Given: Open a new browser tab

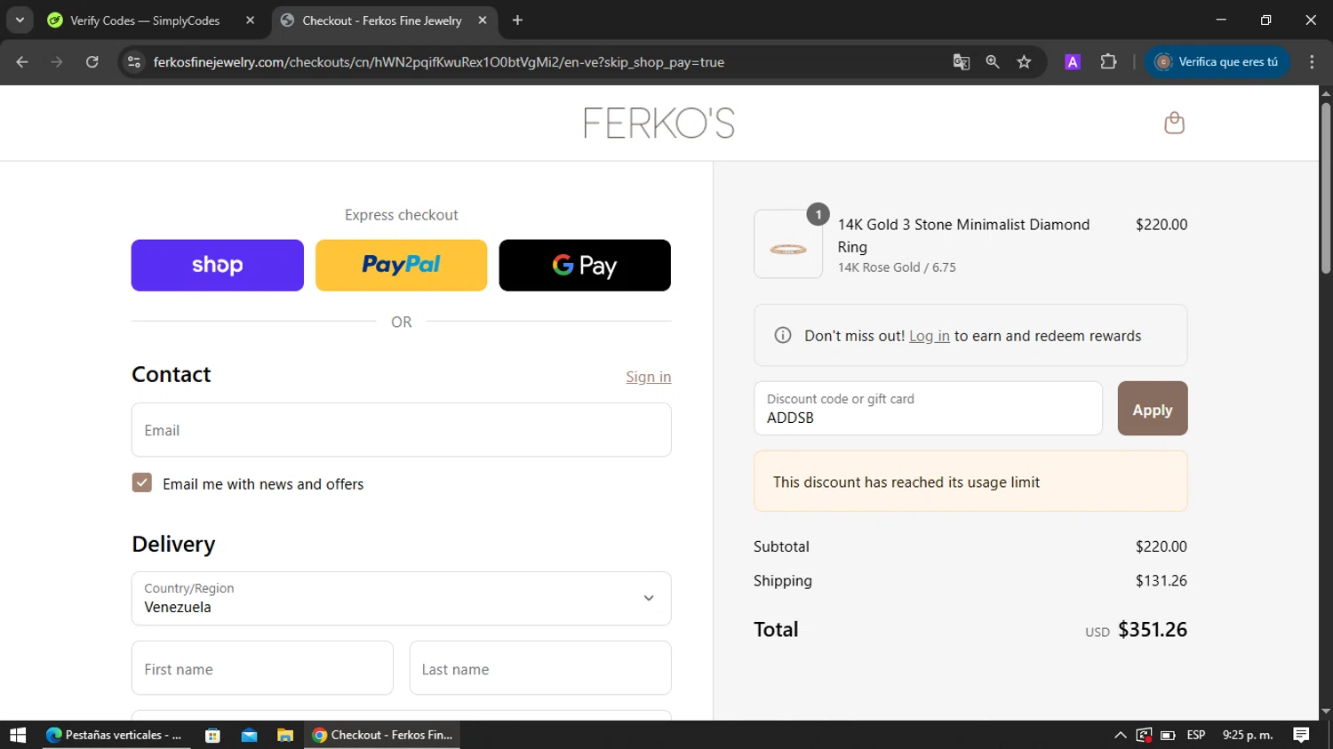Looking at the screenshot, I should coord(517,20).
